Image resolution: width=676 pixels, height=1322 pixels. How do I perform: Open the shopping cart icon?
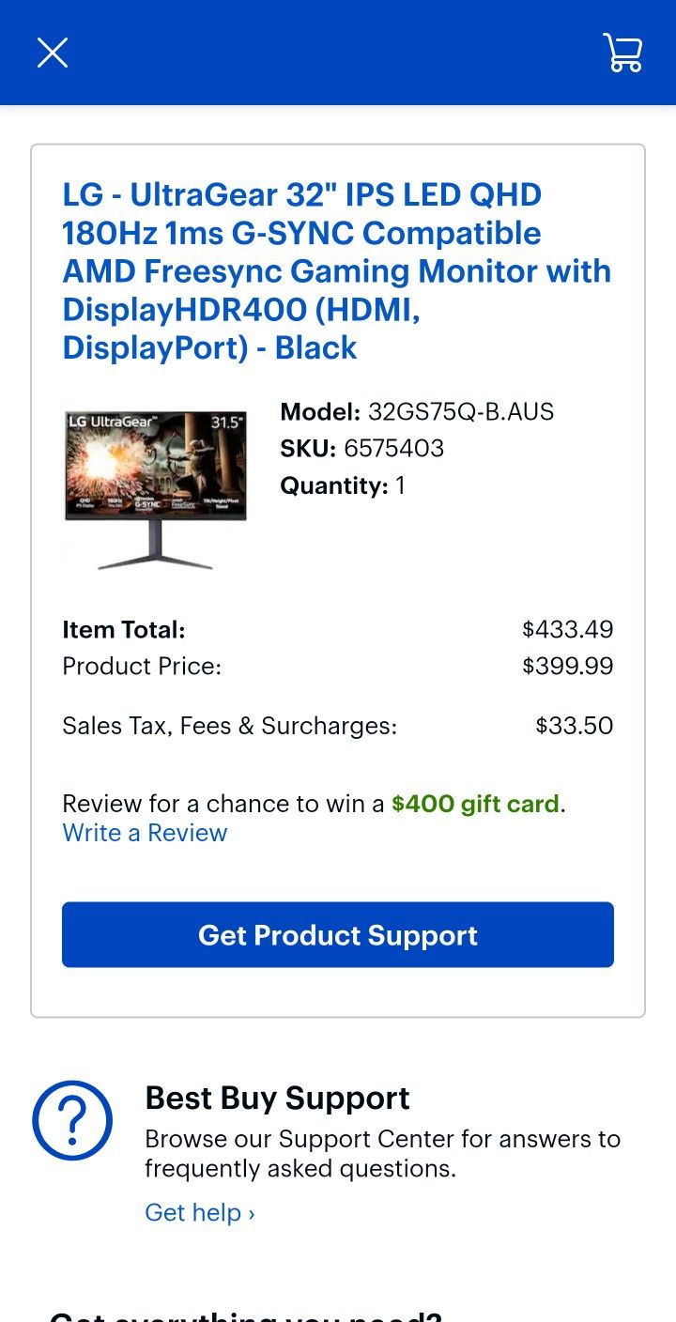tap(622, 53)
